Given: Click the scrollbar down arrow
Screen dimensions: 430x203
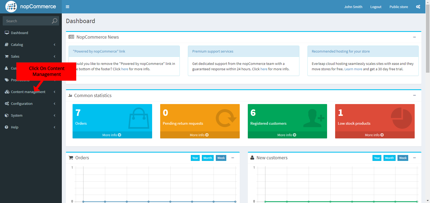Looking at the screenshot, I should click(x=428, y=201).
